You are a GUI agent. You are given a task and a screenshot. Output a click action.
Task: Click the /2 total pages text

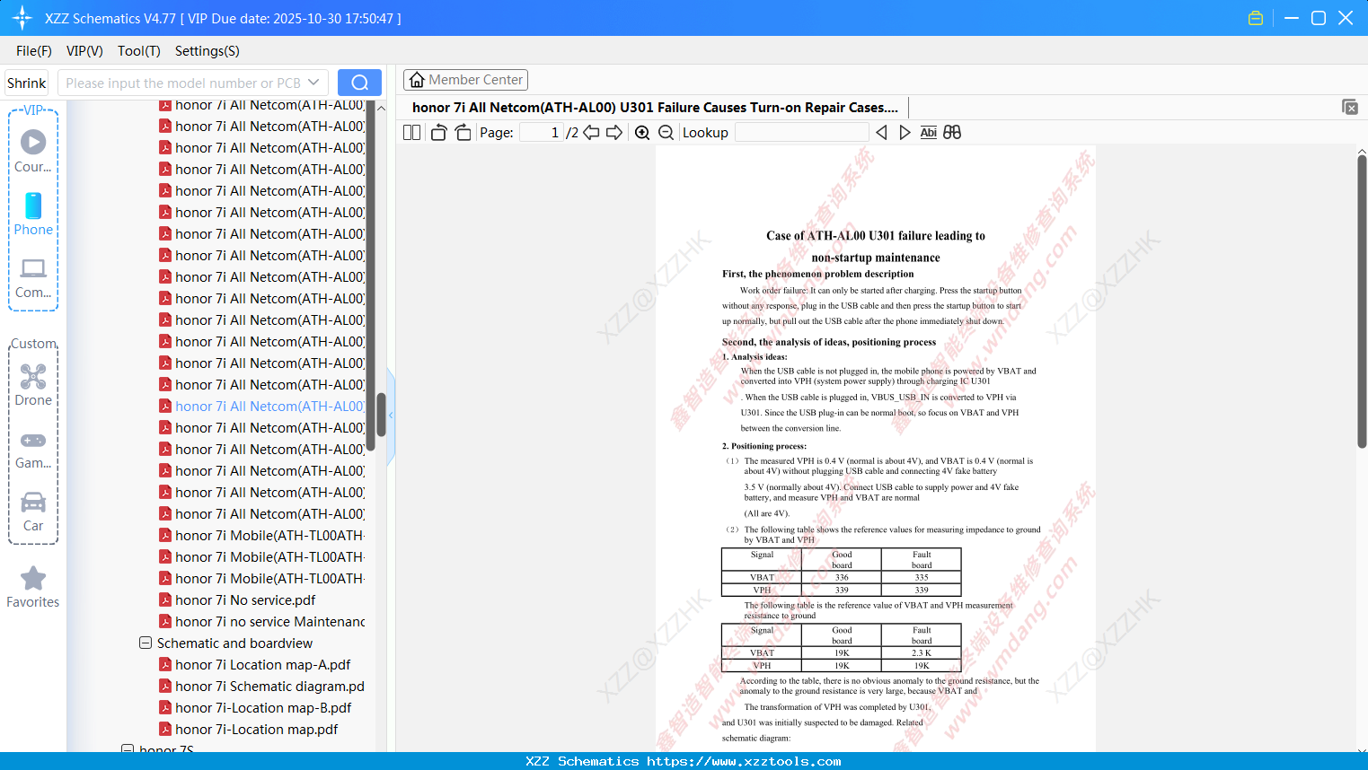tap(572, 132)
